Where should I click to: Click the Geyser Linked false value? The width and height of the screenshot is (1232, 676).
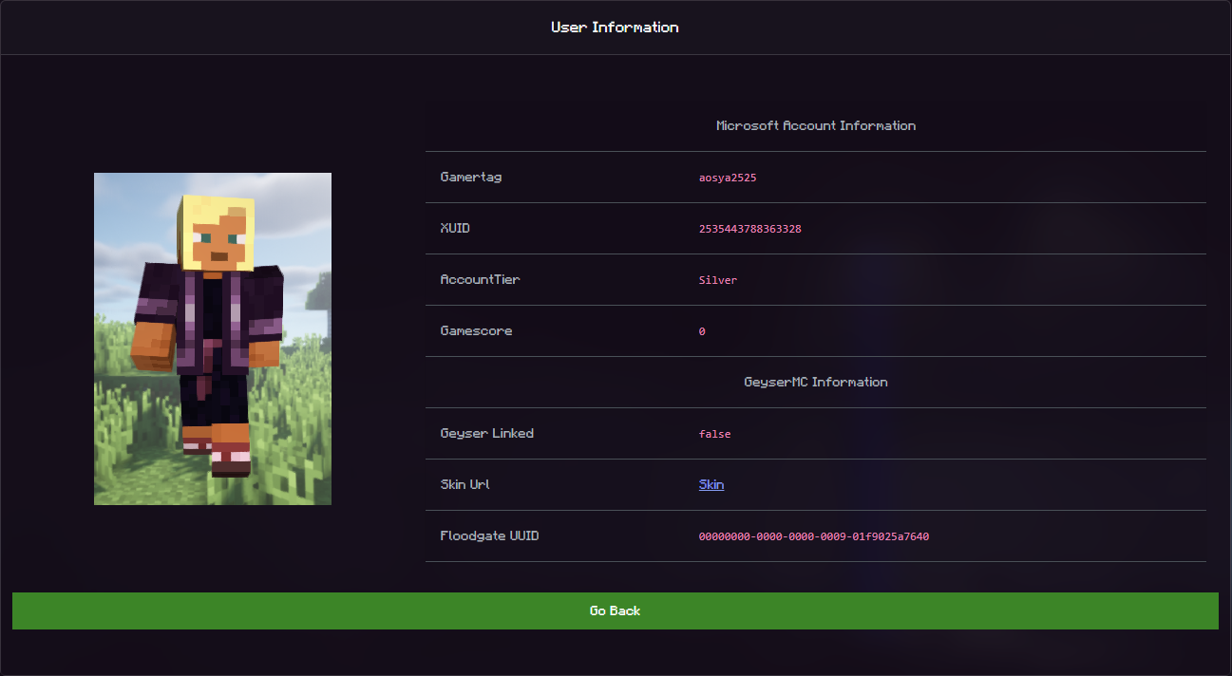pos(714,434)
